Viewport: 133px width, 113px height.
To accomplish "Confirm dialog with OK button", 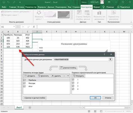I will pos(95,98).
